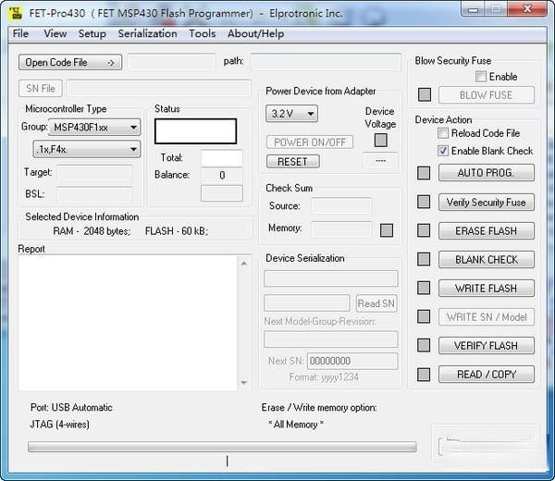Click the Check Sum Memory field

tap(341, 228)
